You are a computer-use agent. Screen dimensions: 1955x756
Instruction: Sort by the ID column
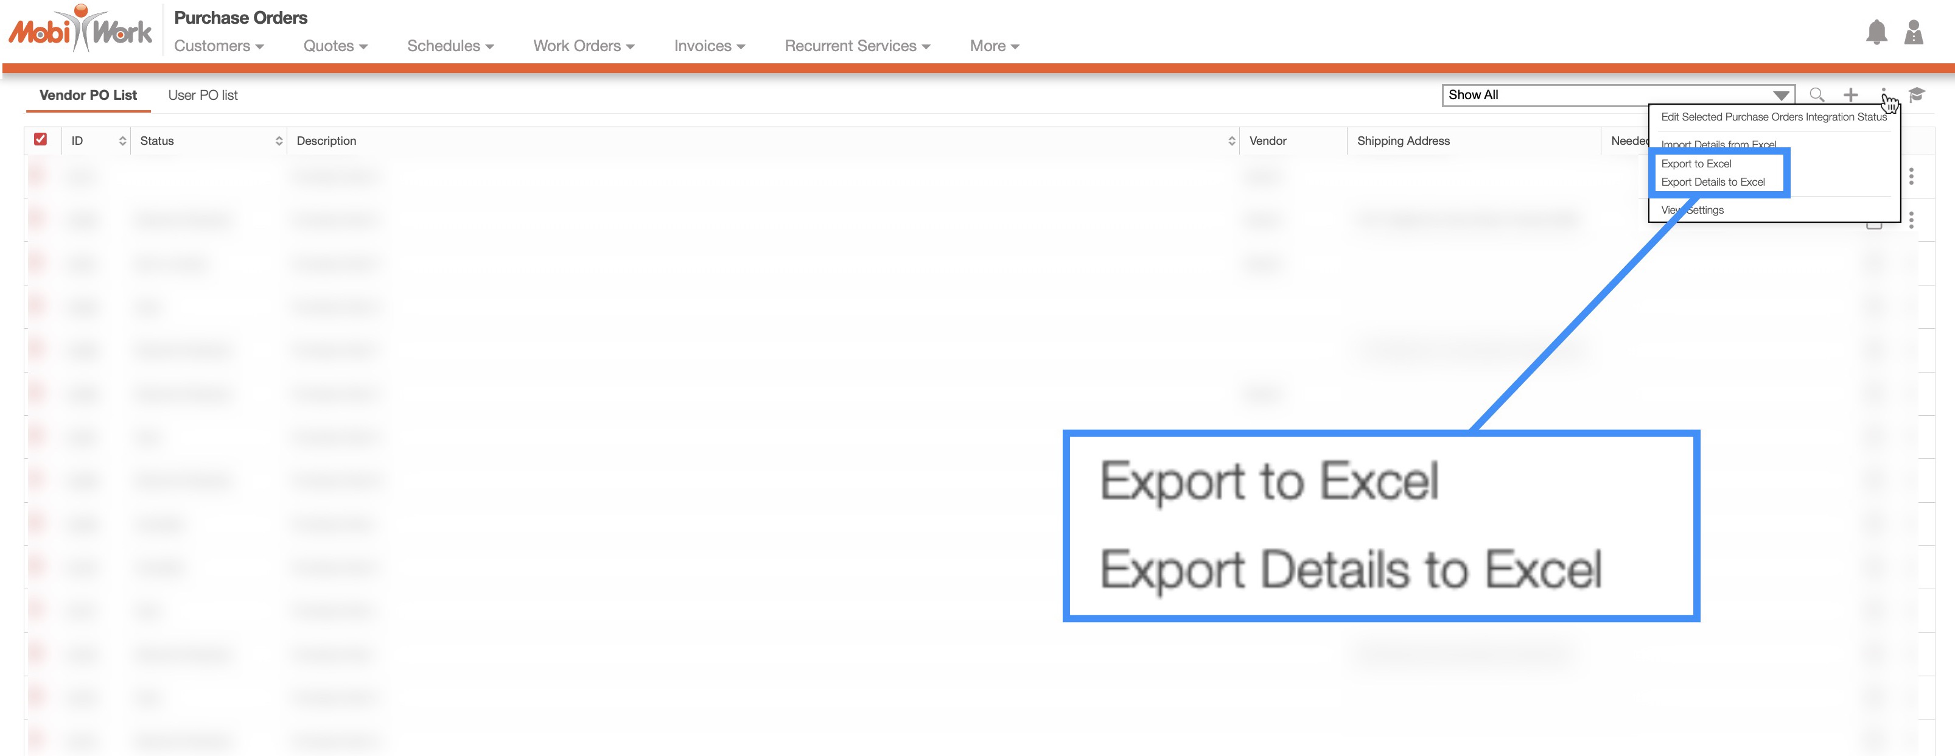122,141
